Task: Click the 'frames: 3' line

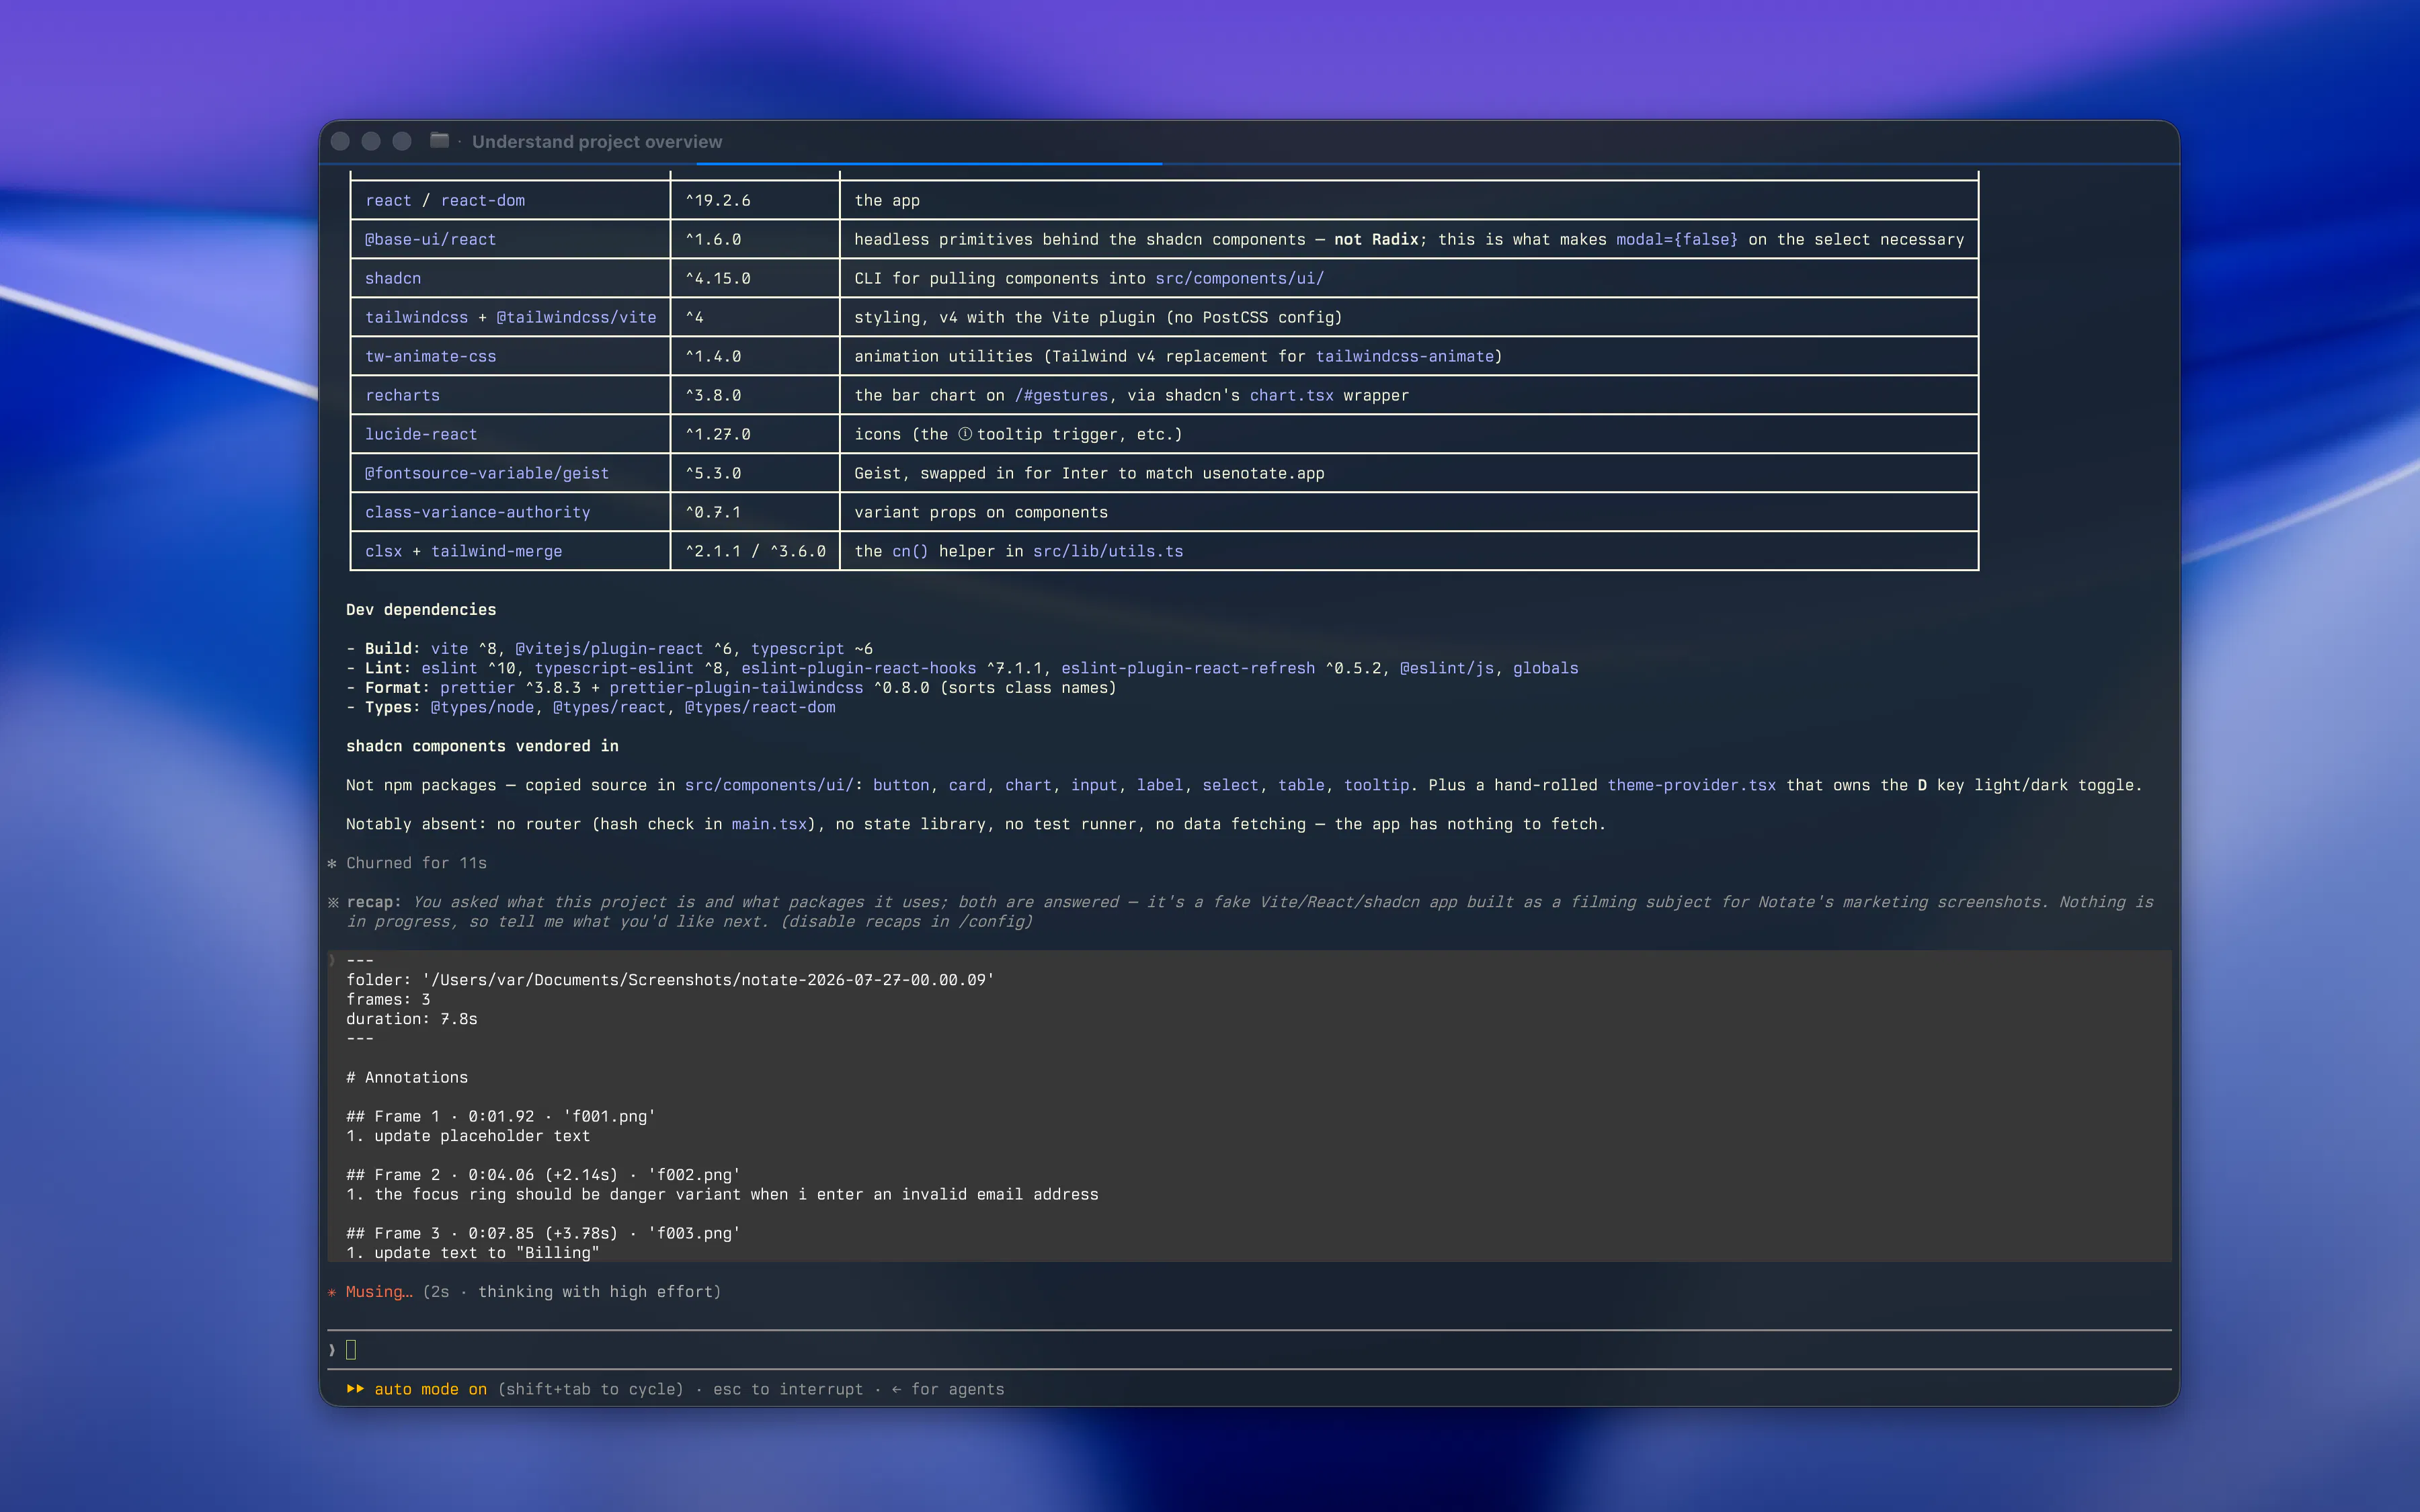Action: tap(388, 1000)
